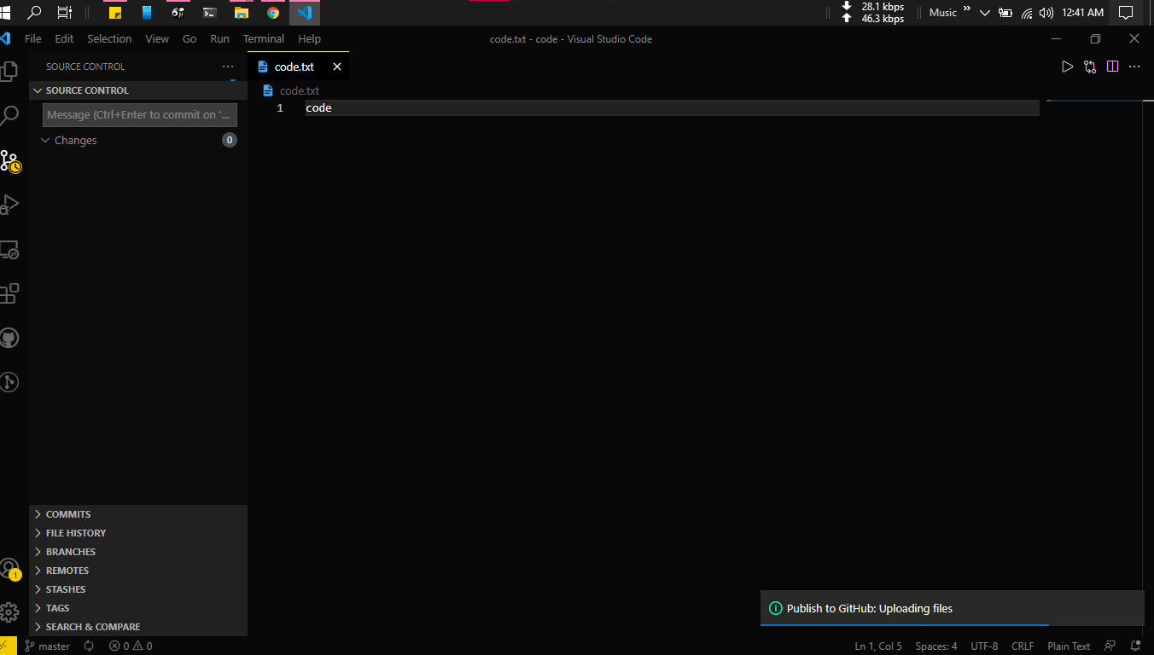
Task: Open the Explorer view in the activity bar
Action: pos(11,71)
